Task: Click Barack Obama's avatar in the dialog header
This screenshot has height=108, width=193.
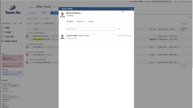Action: pyautogui.click(x=62, y=15)
